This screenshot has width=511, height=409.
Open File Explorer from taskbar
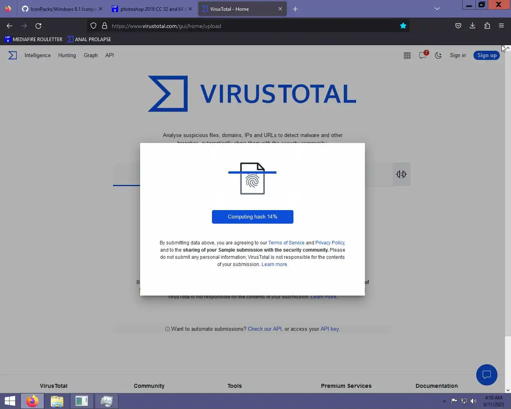click(57, 401)
